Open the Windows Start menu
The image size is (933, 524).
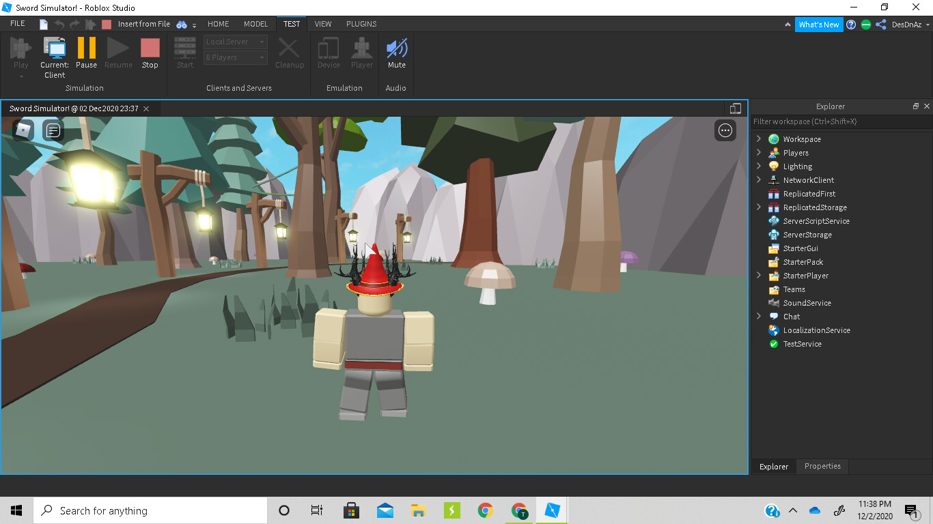[16, 510]
